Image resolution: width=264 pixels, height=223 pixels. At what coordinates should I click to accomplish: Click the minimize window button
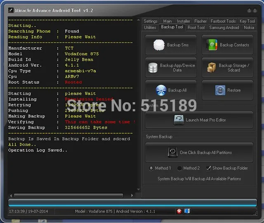coord(249,11)
